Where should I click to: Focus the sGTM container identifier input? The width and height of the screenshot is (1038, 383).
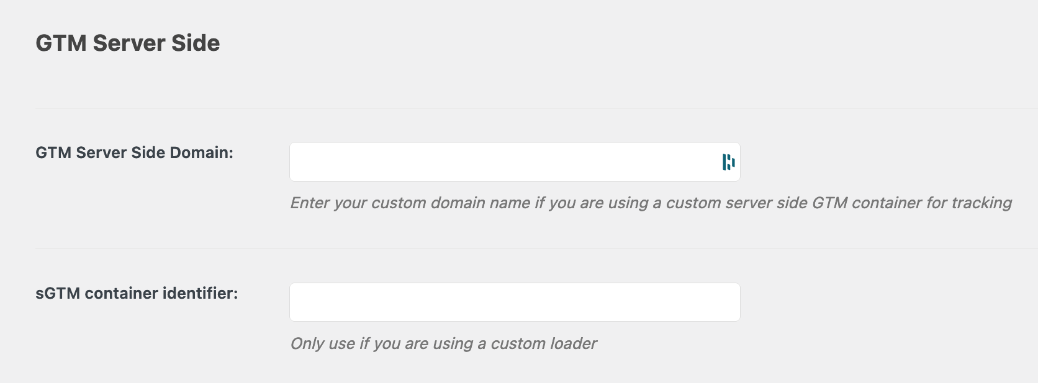(x=515, y=302)
